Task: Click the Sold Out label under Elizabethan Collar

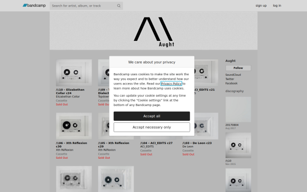Action: [x=62, y=104]
